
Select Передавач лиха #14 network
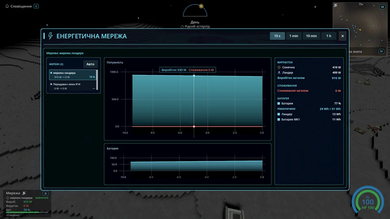pos(72,86)
